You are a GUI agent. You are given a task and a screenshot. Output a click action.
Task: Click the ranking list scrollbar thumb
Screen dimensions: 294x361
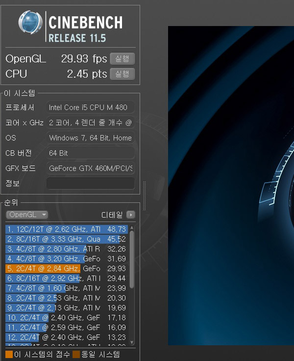(132, 259)
